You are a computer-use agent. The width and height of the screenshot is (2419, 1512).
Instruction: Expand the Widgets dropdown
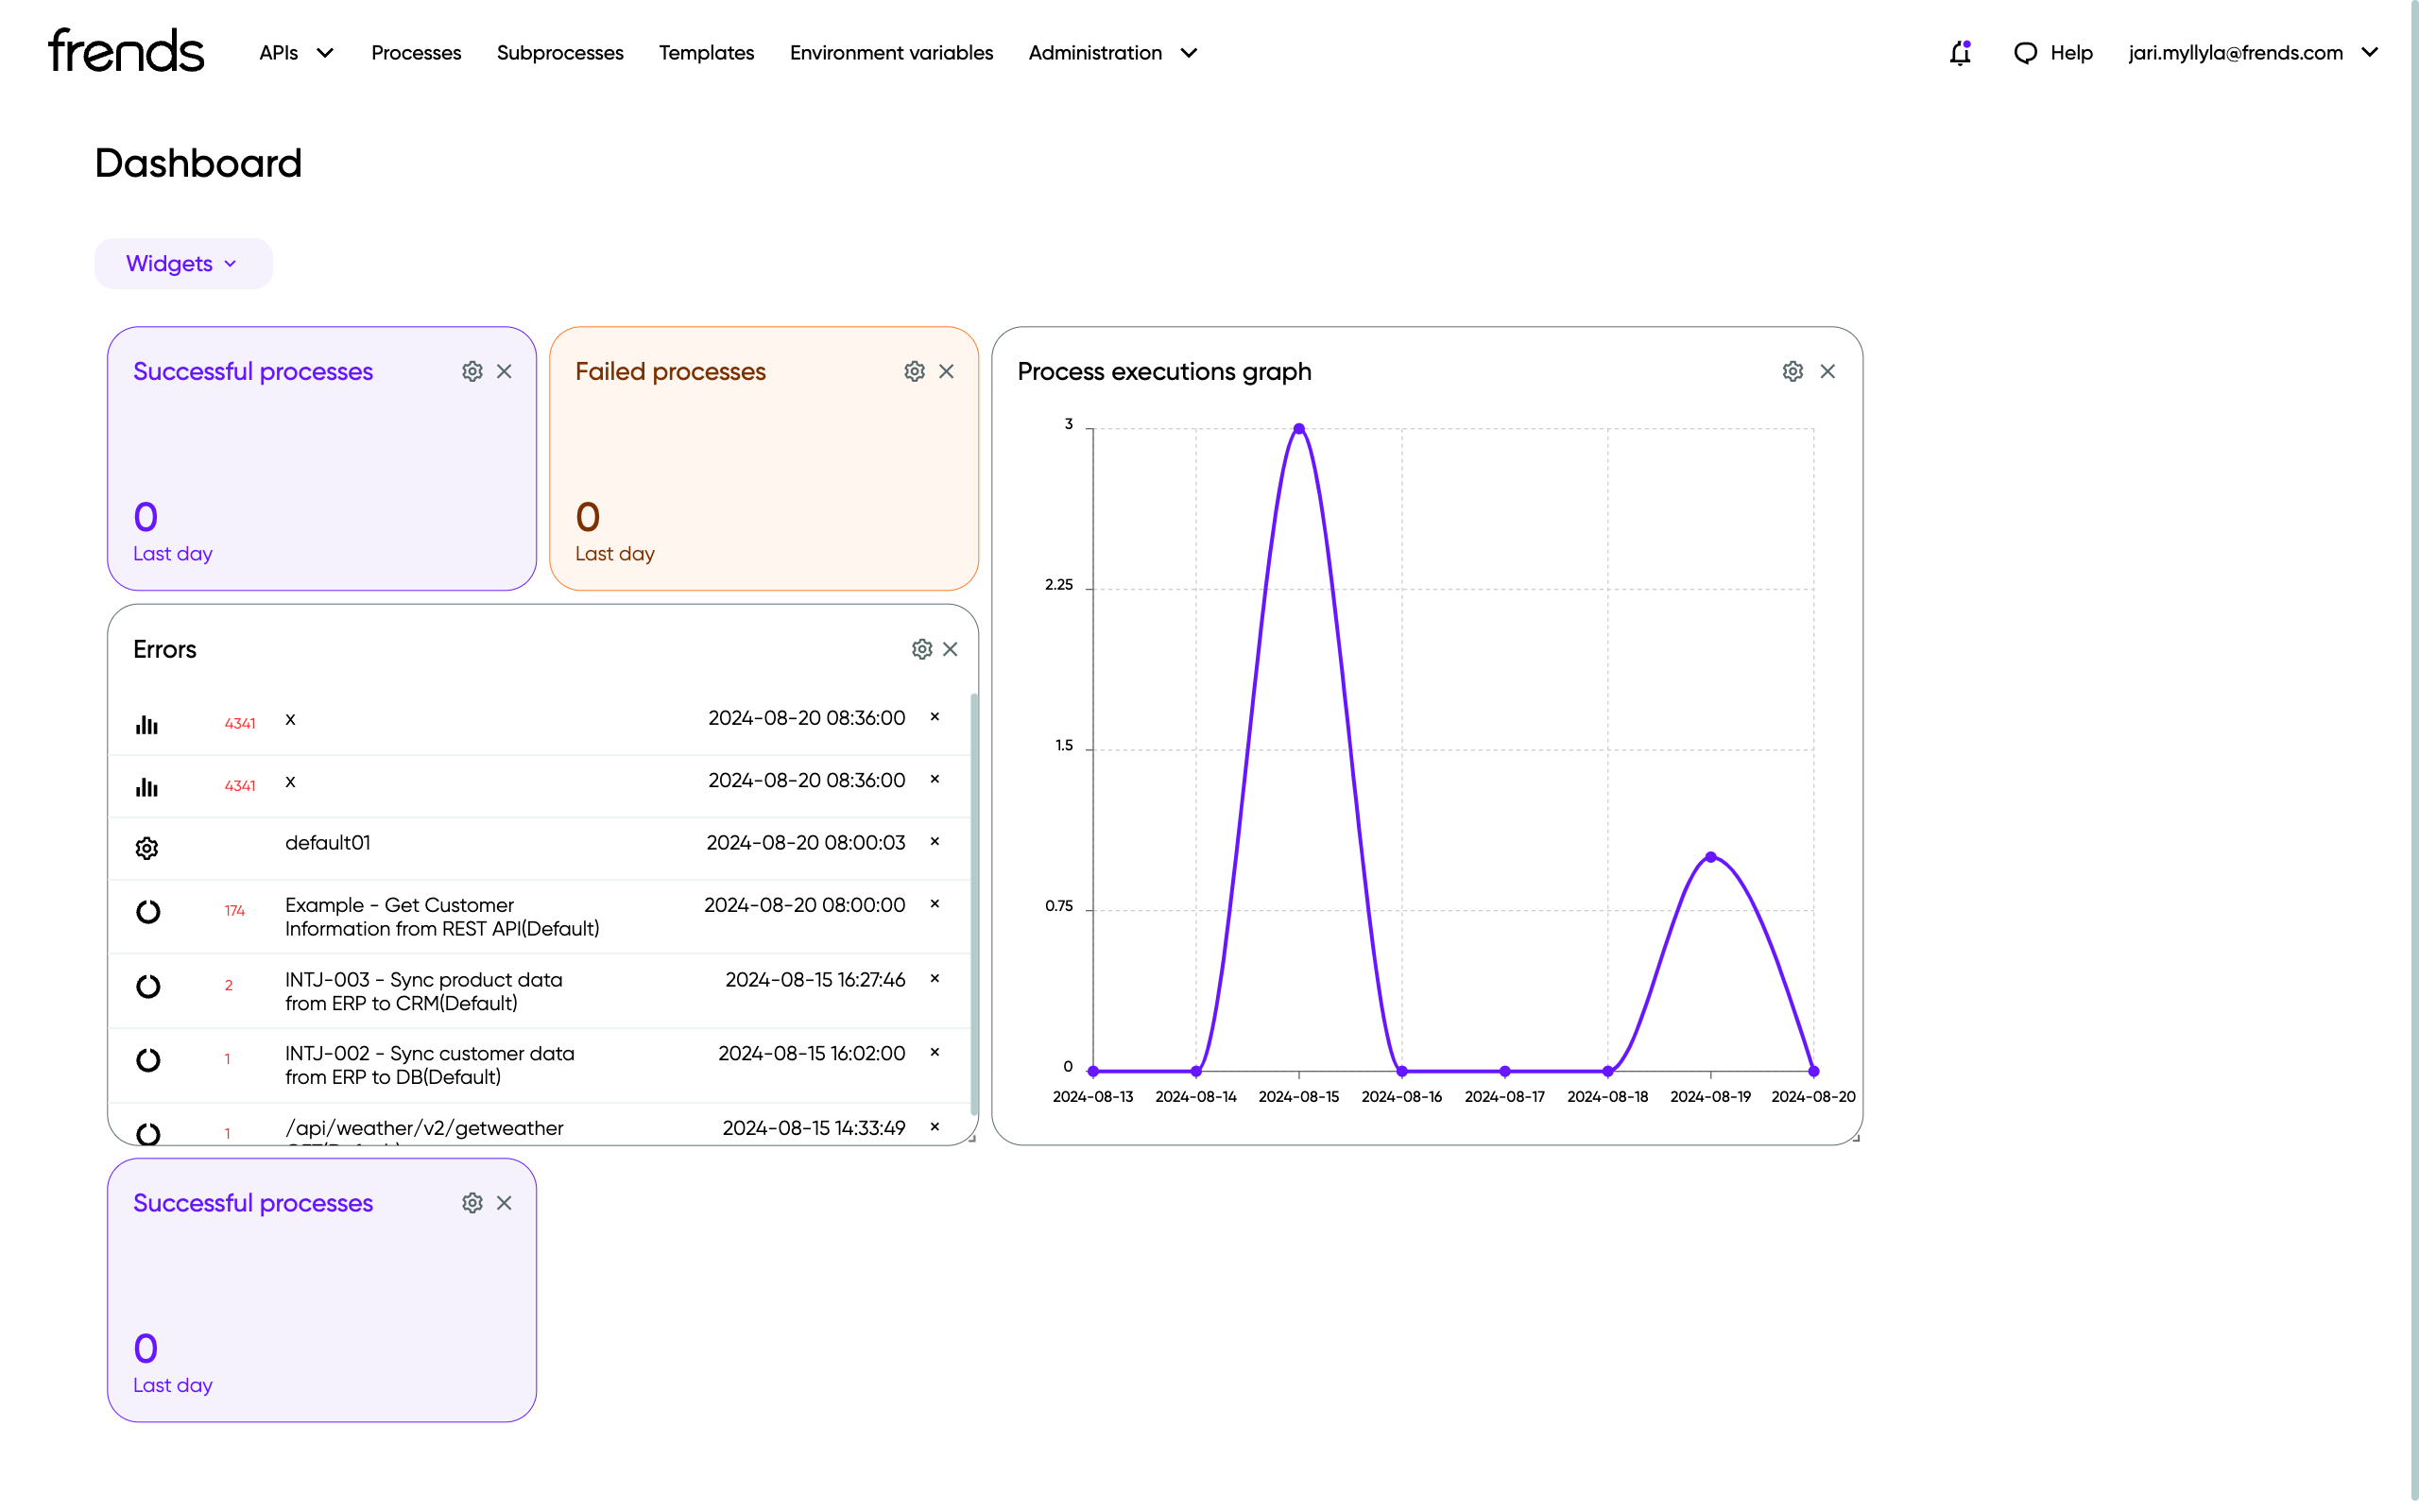coord(183,264)
